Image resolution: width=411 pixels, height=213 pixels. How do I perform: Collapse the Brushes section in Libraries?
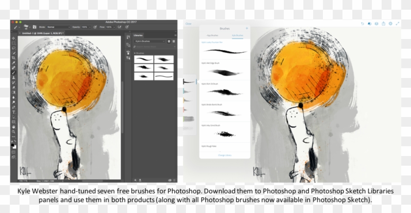click(x=135, y=53)
